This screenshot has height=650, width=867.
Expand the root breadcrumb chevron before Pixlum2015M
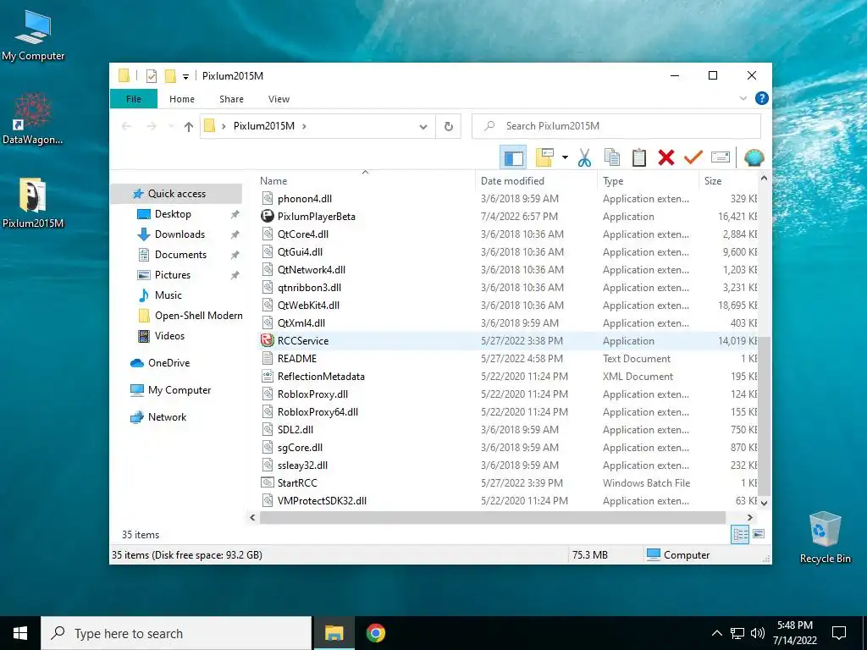click(x=224, y=127)
